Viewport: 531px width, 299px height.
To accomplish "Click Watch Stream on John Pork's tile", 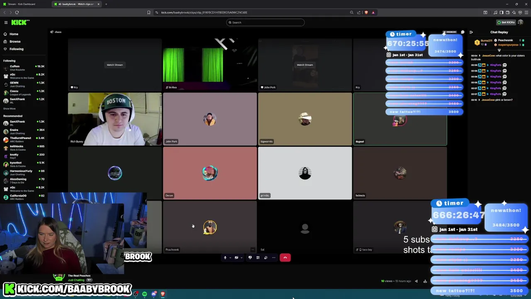I will 305,65.
